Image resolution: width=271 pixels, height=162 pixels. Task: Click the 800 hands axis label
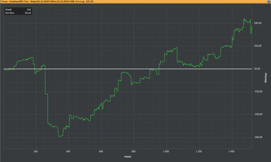tap(134, 152)
